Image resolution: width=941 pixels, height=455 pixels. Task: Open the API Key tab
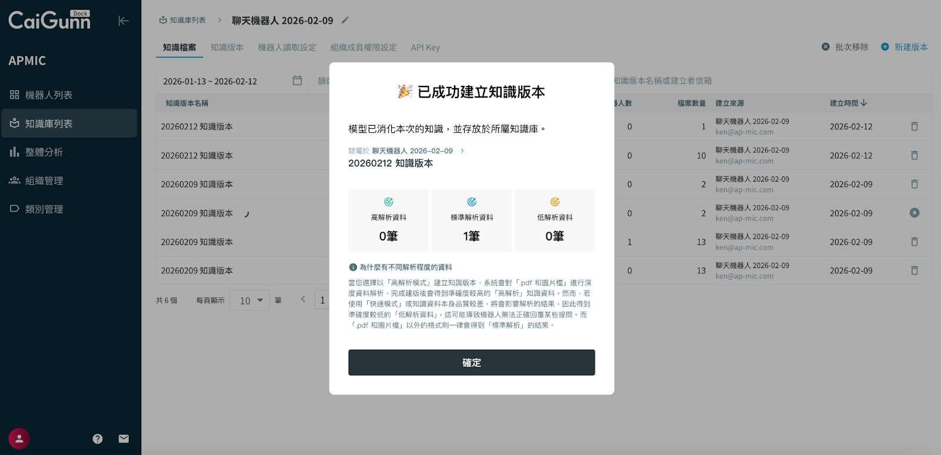point(425,48)
